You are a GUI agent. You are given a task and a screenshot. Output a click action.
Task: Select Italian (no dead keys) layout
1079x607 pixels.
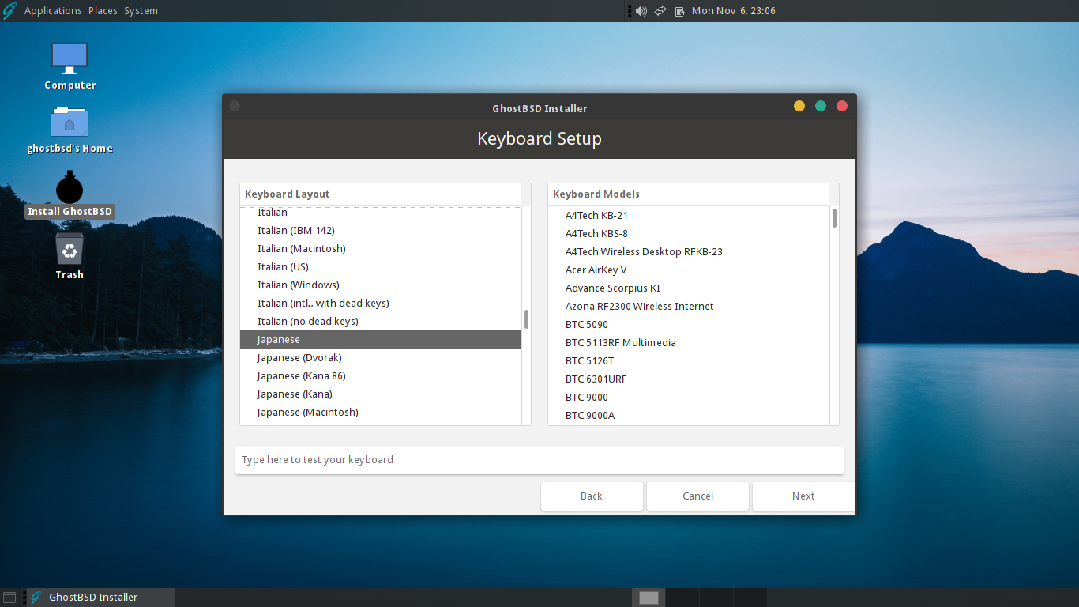tap(381, 322)
